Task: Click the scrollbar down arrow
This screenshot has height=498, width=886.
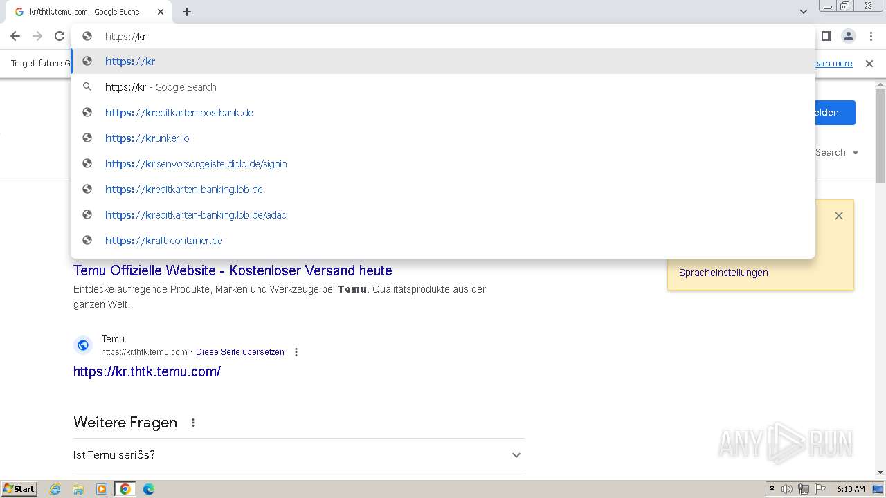Action: 880,472
